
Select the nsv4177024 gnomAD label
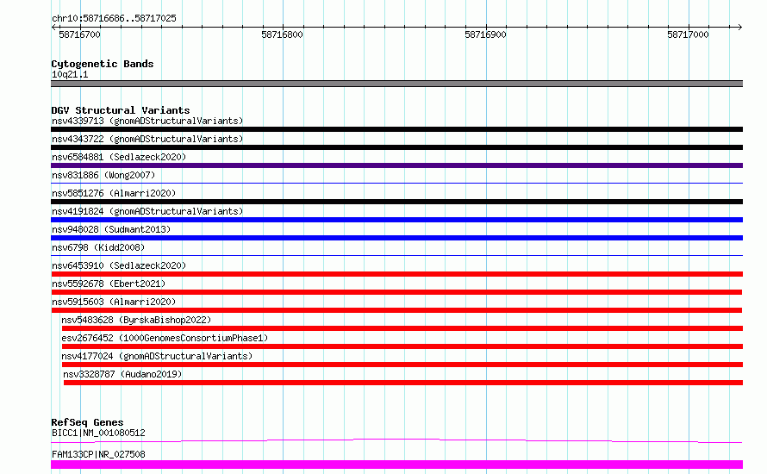(x=157, y=356)
